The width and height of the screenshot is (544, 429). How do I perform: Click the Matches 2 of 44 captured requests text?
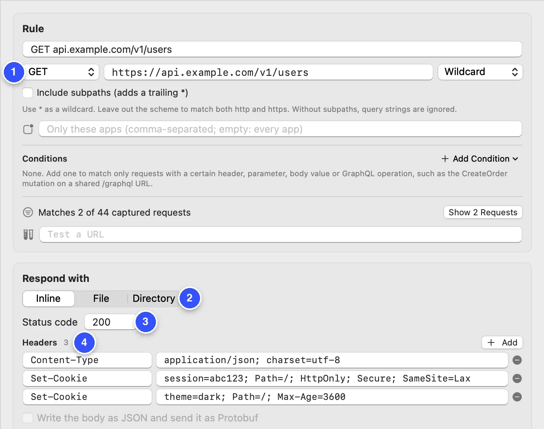[x=115, y=213]
